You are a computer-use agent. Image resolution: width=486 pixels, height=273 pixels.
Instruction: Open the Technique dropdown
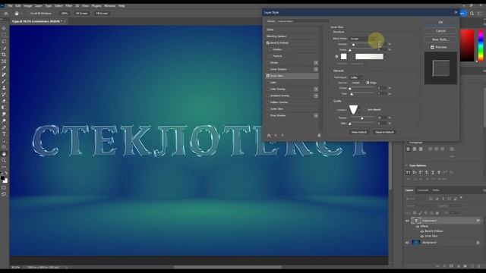coord(356,77)
